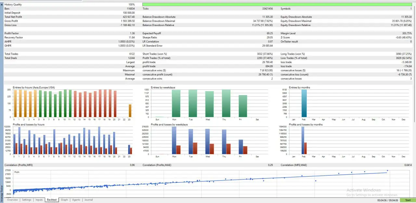
Task: Go to the Inputs tab
Action: click(x=39, y=200)
